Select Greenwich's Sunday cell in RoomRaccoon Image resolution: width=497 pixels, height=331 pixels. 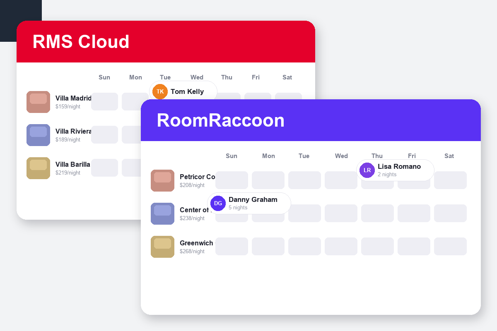click(x=232, y=247)
